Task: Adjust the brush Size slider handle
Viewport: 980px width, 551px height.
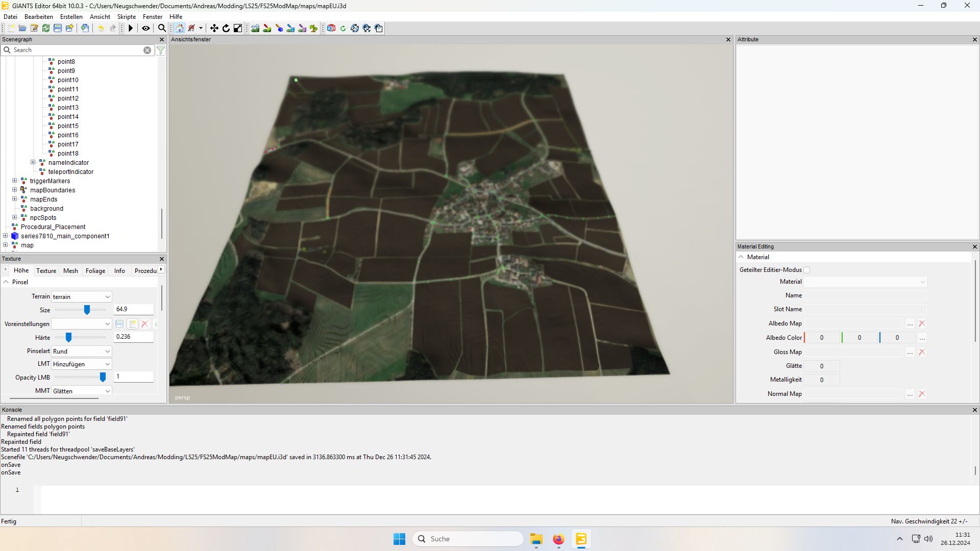Action: pos(87,310)
